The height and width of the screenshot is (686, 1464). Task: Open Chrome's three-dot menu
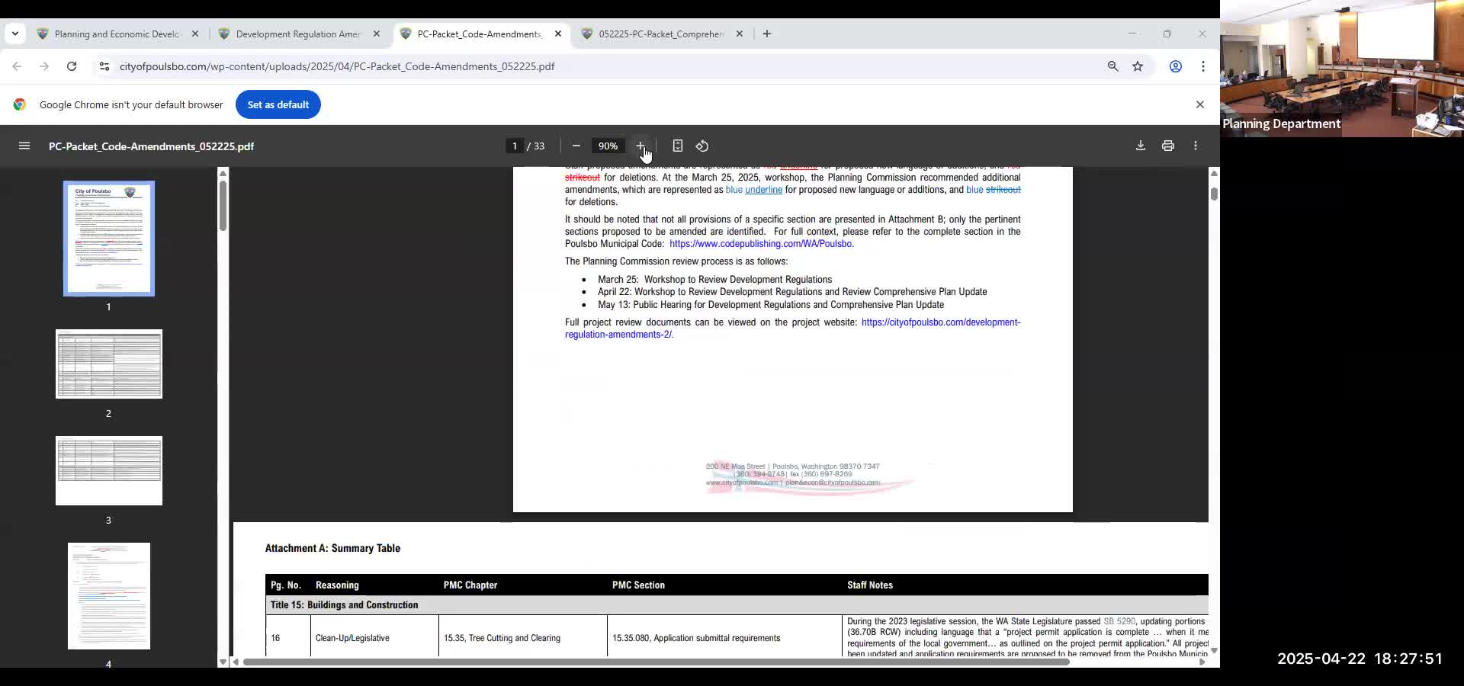(x=1203, y=66)
